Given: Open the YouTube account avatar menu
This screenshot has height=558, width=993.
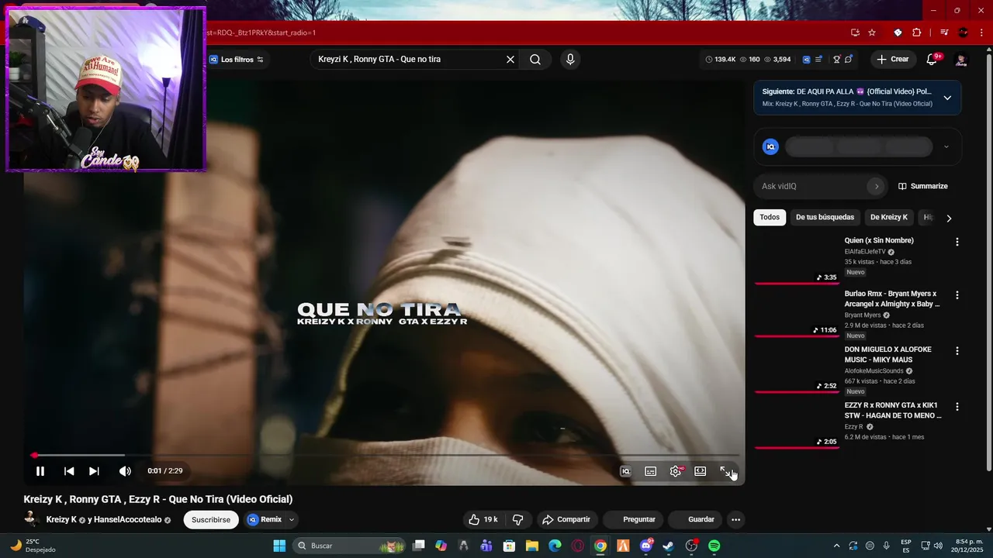Looking at the screenshot, I should pos(961,60).
